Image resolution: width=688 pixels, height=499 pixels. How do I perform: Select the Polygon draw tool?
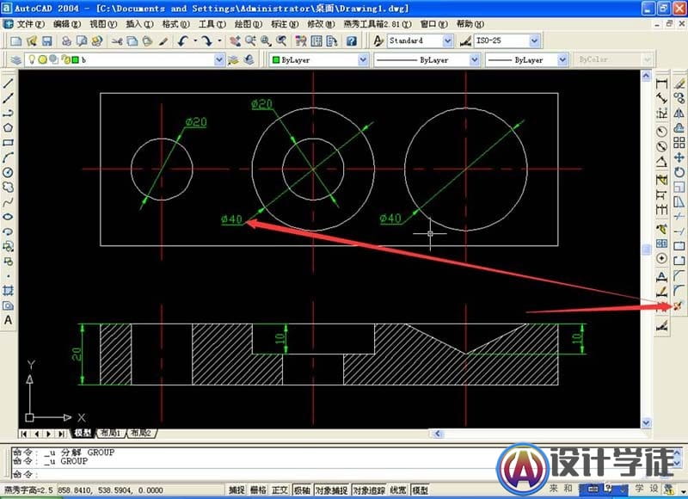click(8, 127)
